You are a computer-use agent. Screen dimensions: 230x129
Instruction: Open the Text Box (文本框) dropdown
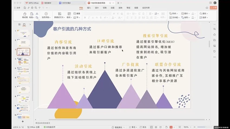[x=175, y=17]
